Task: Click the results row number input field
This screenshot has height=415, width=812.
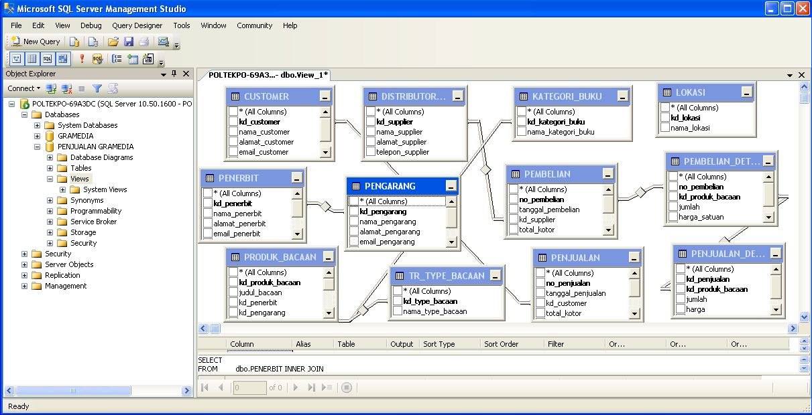Action: (x=249, y=388)
